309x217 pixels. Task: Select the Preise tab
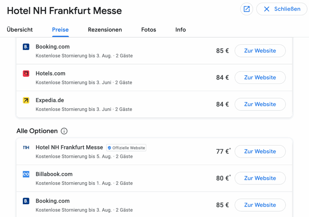tap(60, 30)
